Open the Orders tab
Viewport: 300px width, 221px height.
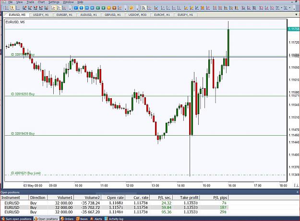click(67, 219)
